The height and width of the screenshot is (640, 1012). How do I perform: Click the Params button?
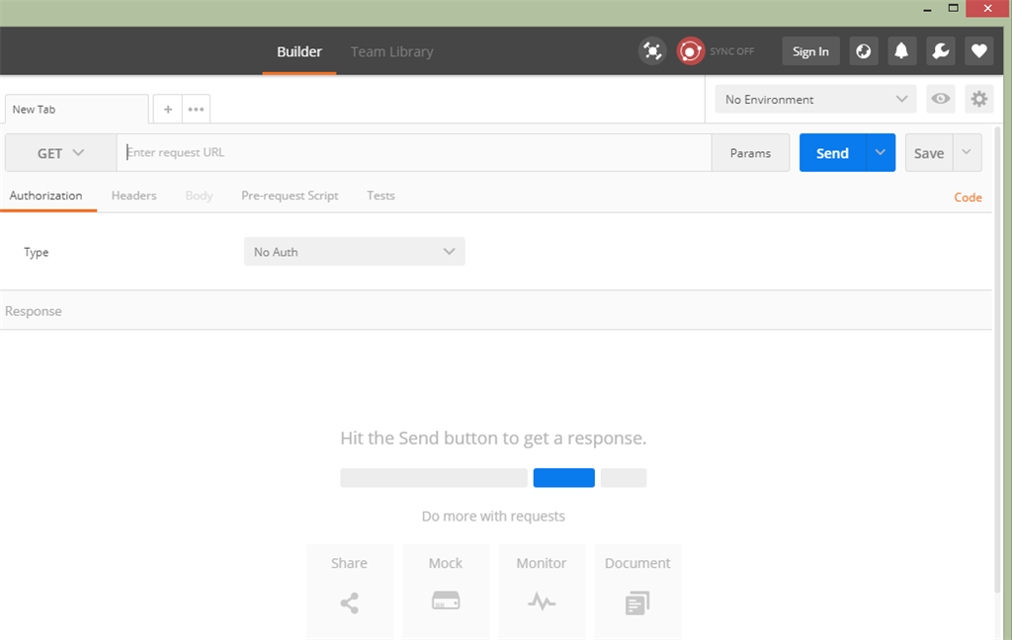pyautogui.click(x=750, y=153)
